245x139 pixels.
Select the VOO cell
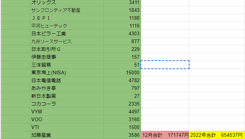coord(67,119)
